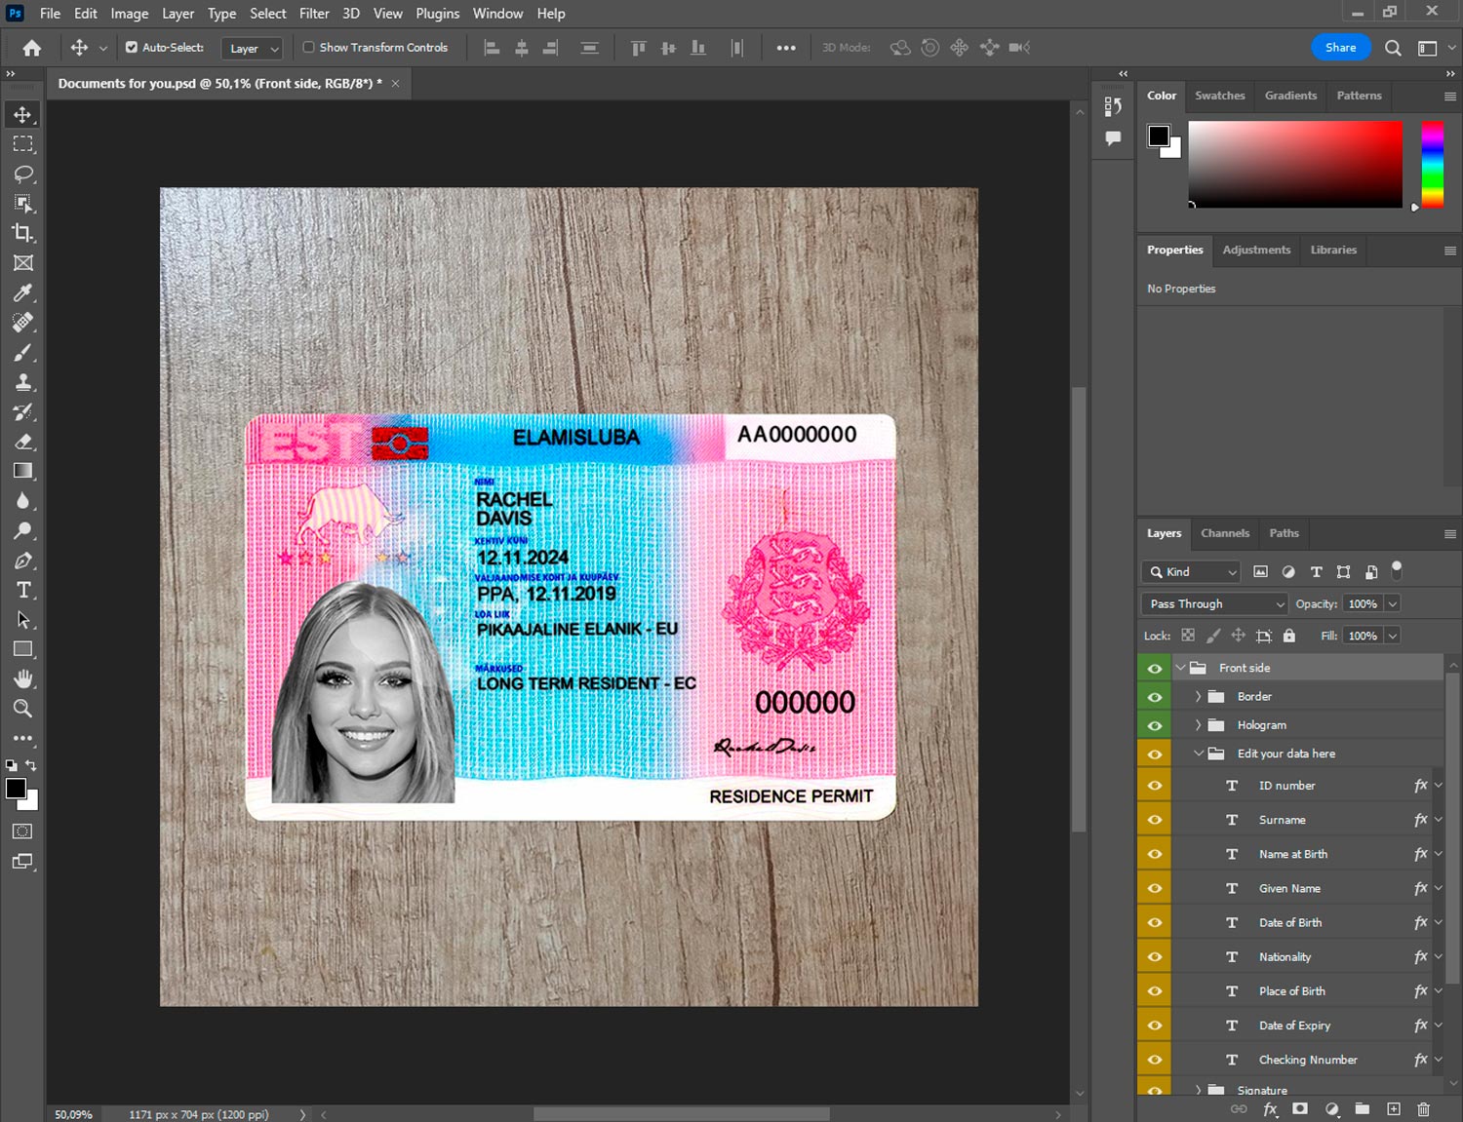This screenshot has height=1122, width=1463.
Task: Click the rainbow hue slider strip
Action: coord(1432,164)
